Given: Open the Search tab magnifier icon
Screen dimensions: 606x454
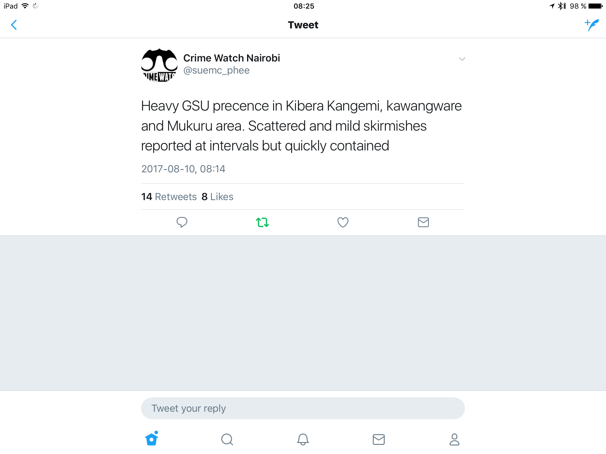Looking at the screenshot, I should [227, 440].
